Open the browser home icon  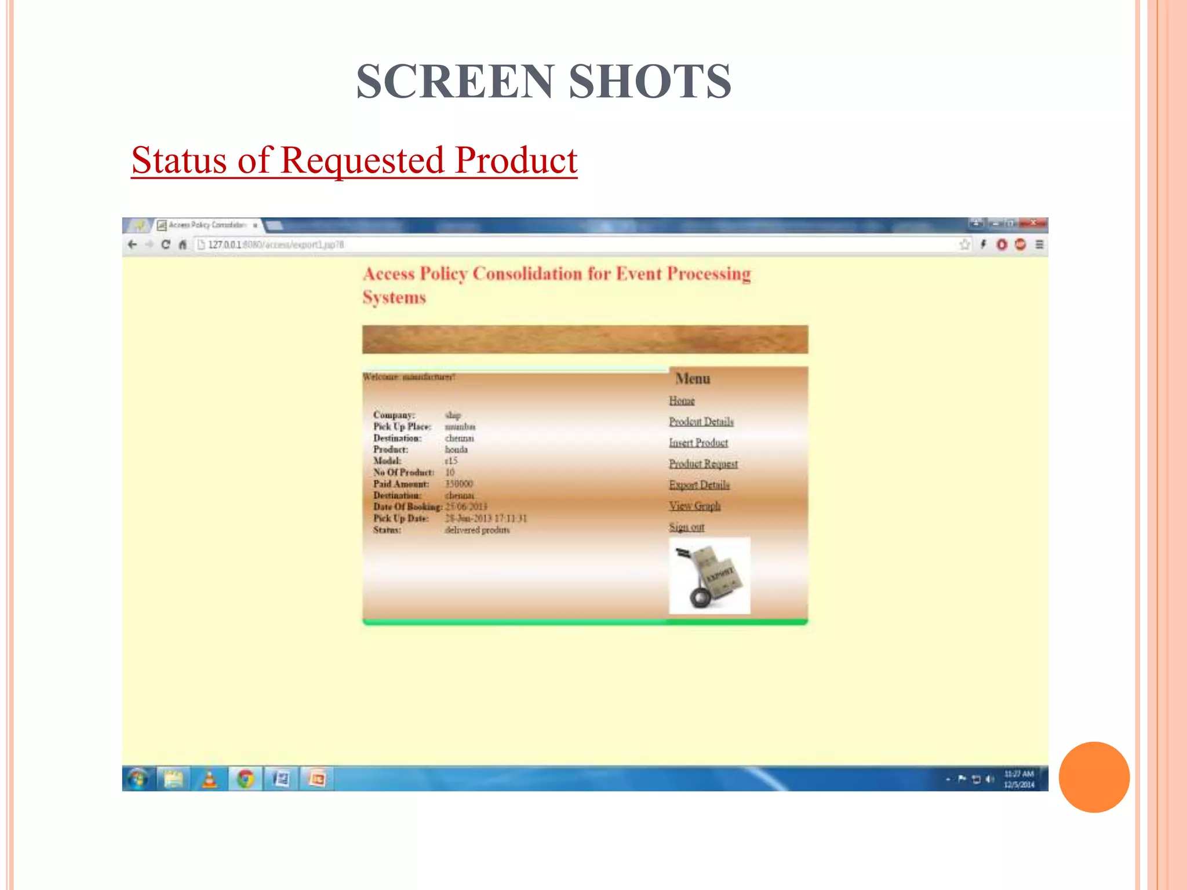(183, 245)
